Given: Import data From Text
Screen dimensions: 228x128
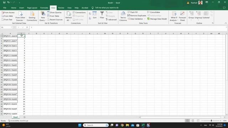Looking at the screenshot, I should click(7, 20).
